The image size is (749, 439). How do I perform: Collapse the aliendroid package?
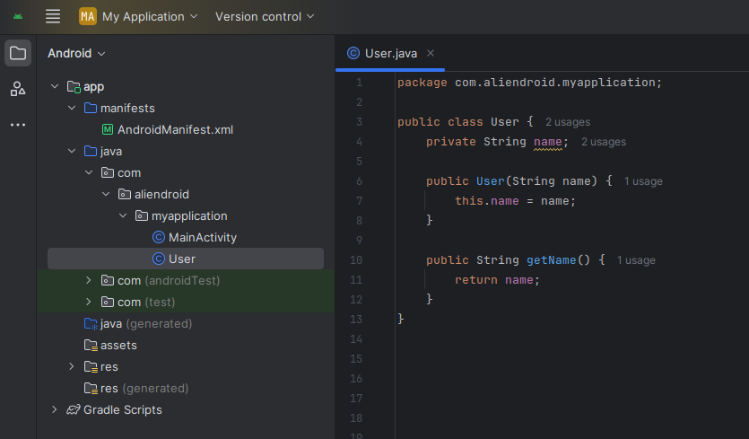tap(106, 194)
